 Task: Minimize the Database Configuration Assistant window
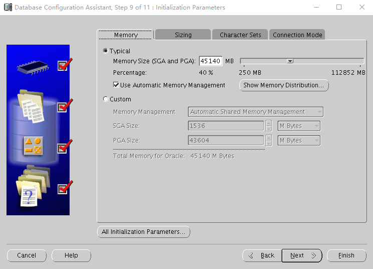coord(316,7)
